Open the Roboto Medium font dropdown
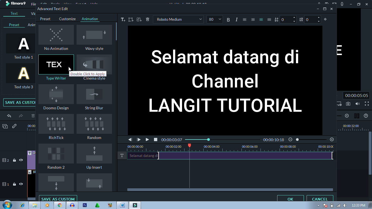The height and width of the screenshot is (209, 372). (178, 19)
